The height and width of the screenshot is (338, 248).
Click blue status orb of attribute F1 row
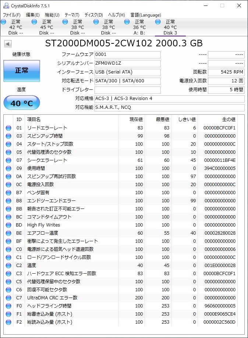(8, 314)
